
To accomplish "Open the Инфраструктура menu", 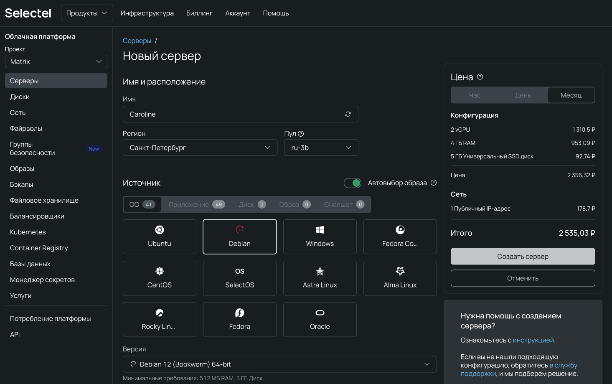I will (x=147, y=13).
